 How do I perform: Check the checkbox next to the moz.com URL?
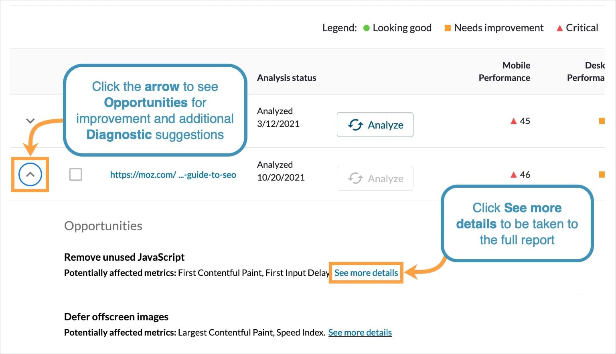click(x=75, y=175)
